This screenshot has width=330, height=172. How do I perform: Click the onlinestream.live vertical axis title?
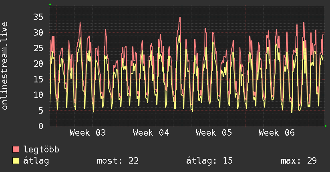coord(5,66)
